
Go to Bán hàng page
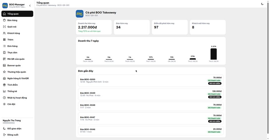[17, 20]
